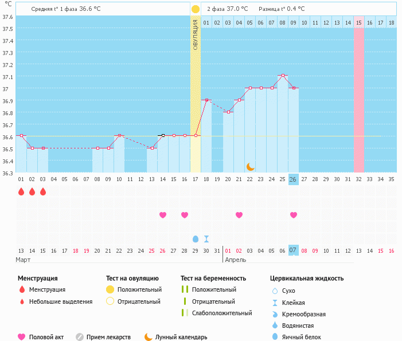Image resolution: width=402 pixels, height=341 pixels.
Task: Click the menstruation drop on cycle day 03
Action: click(x=43, y=191)
